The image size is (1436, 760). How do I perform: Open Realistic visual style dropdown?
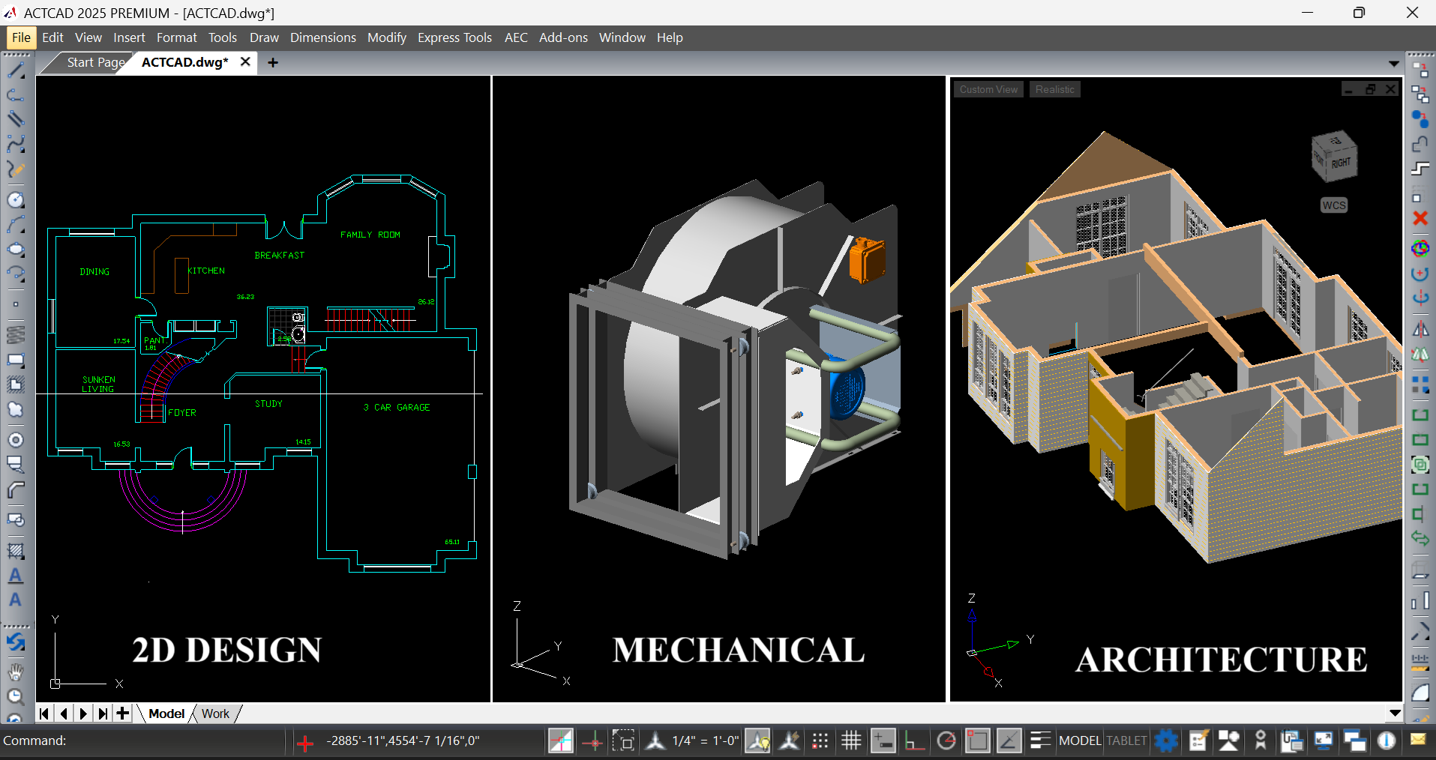(x=1054, y=89)
